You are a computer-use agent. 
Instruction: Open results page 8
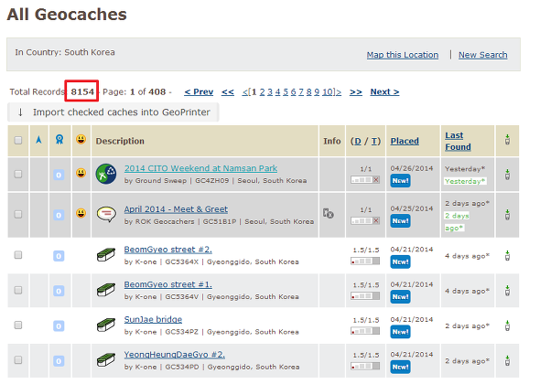pos(309,91)
